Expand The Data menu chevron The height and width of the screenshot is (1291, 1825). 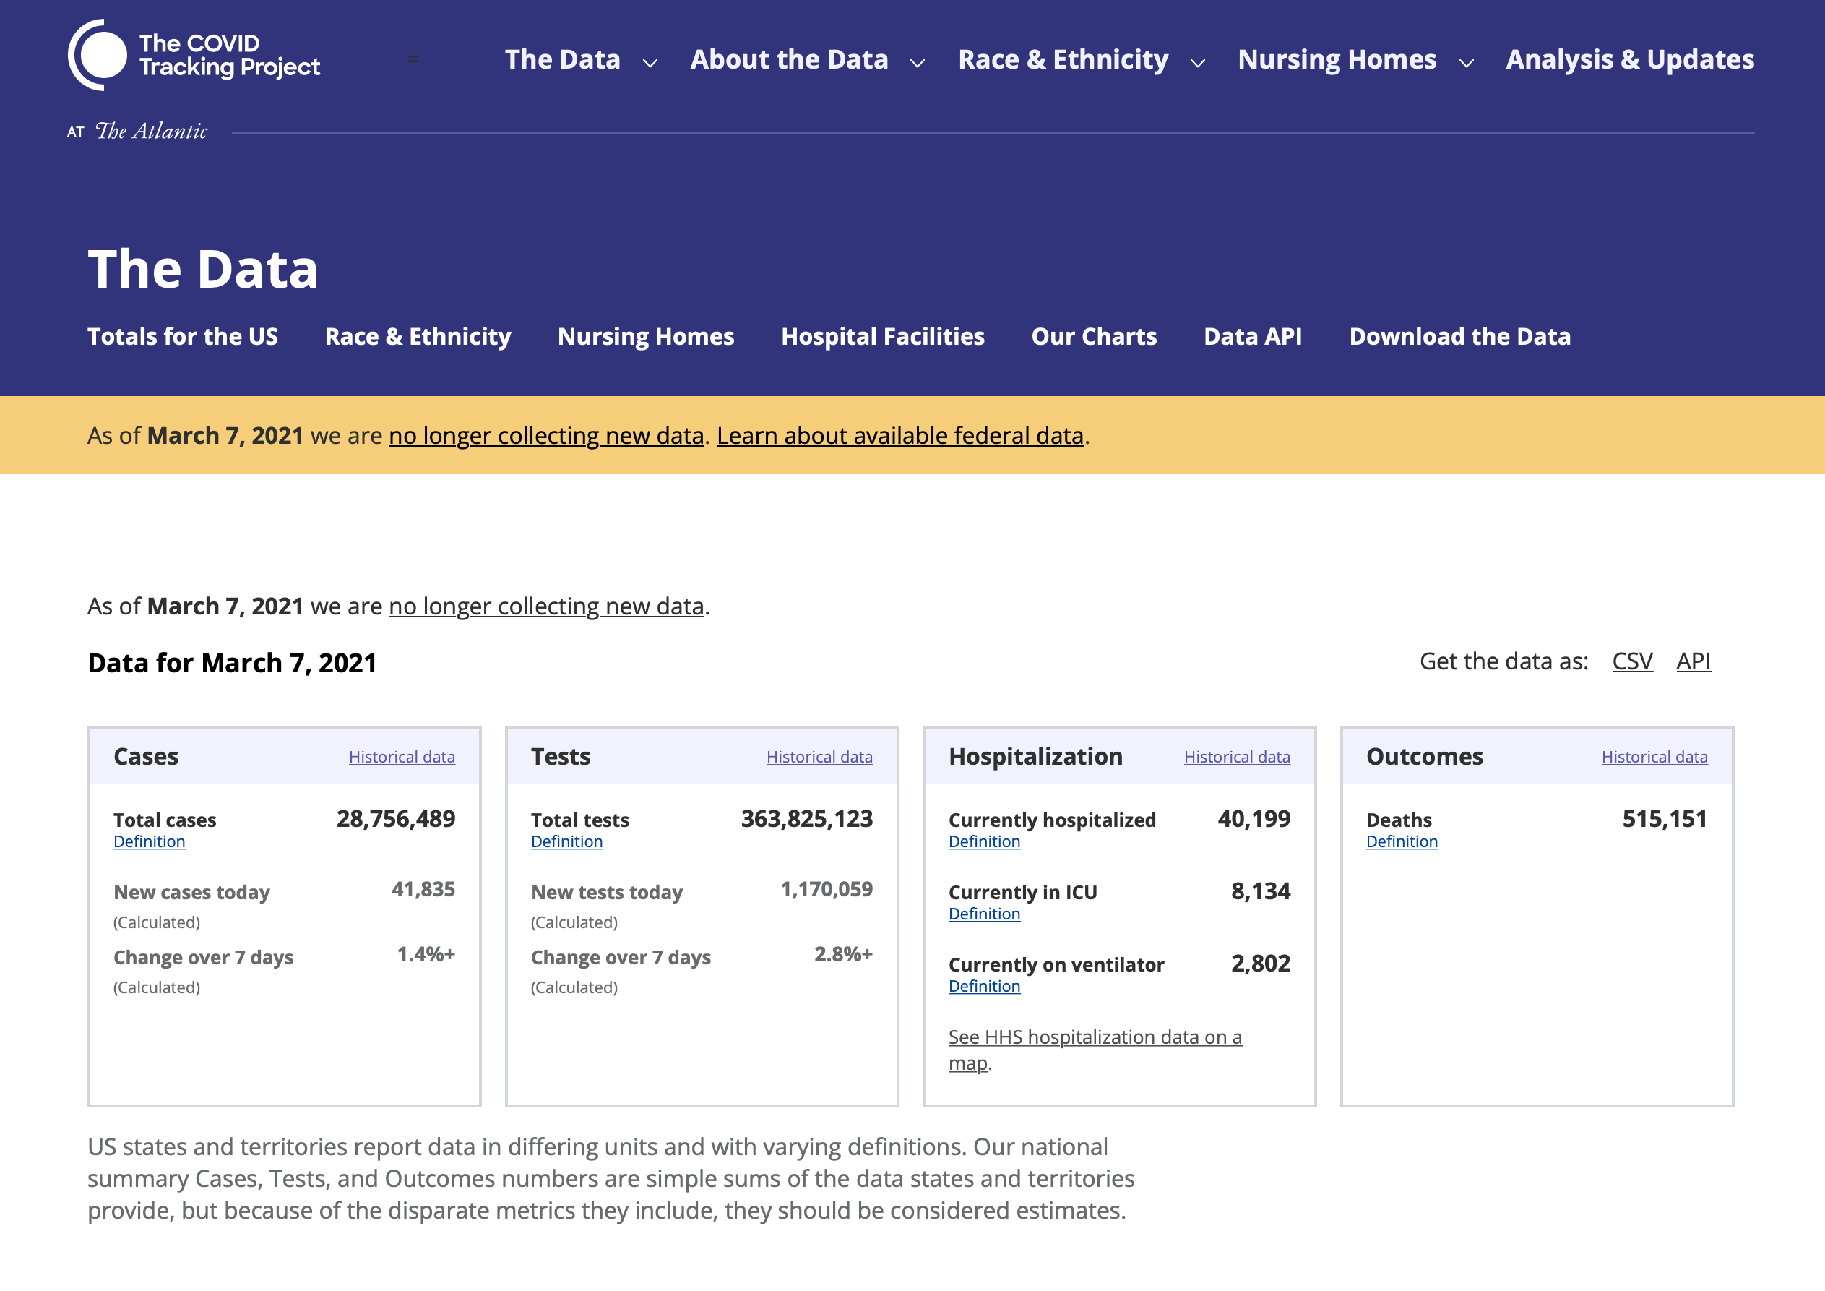click(650, 63)
